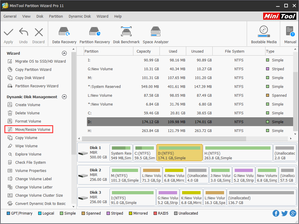Open Volume Properties
The height and width of the screenshot is (224, 299).
27,170
